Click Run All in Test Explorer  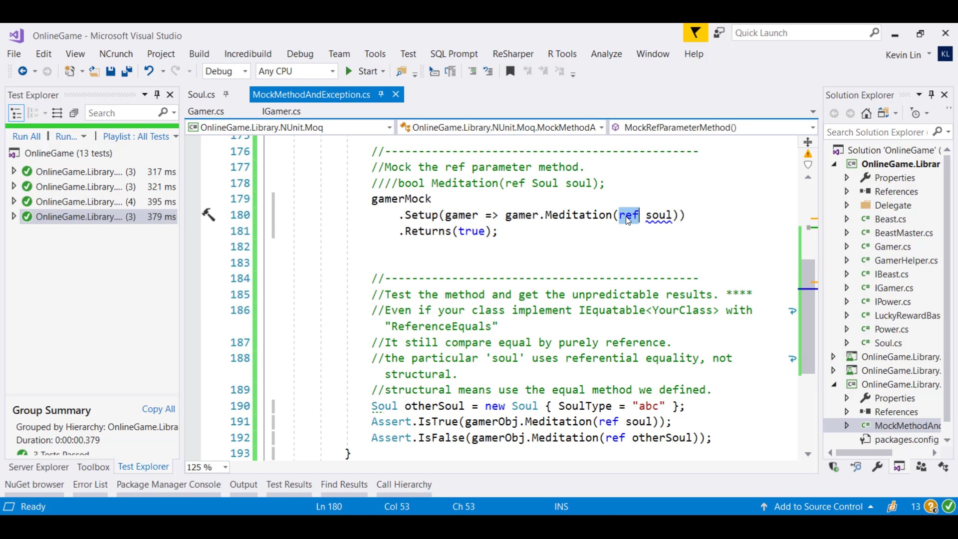(26, 136)
